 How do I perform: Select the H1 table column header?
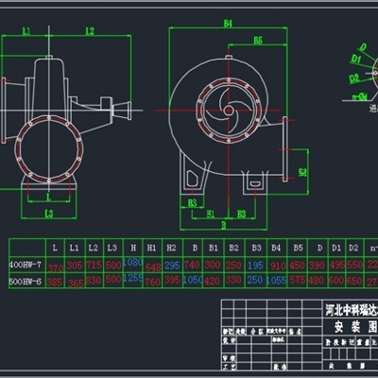pyautogui.click(x=152, y=249)
